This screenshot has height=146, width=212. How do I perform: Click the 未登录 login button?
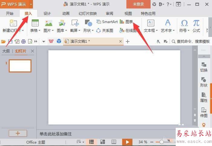[138, 4]
